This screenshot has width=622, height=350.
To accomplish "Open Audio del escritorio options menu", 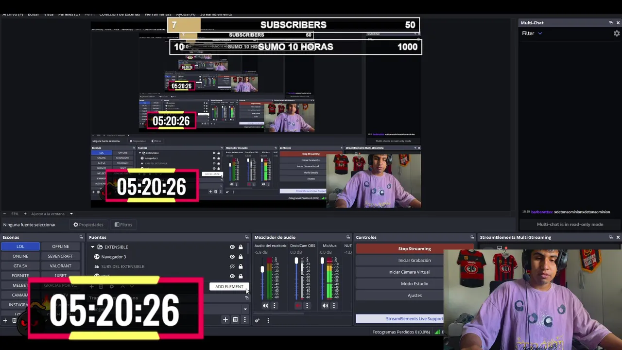I will [x=274, y=306].
